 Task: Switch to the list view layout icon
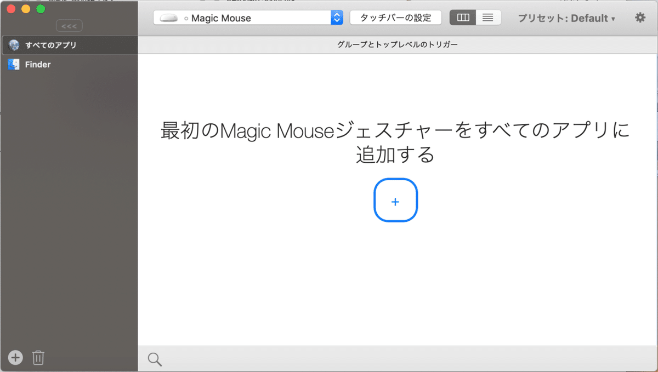pos(487,17)
